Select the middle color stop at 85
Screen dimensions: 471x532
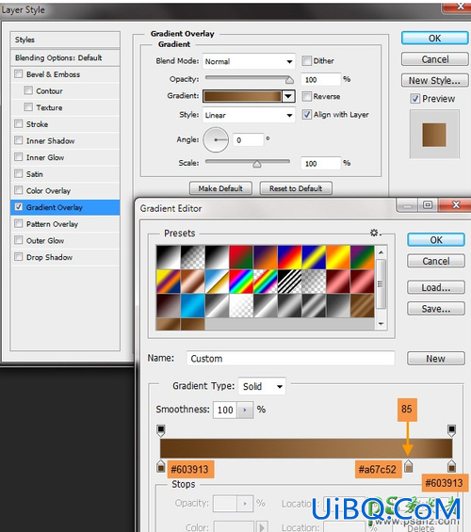pos(409,466)
